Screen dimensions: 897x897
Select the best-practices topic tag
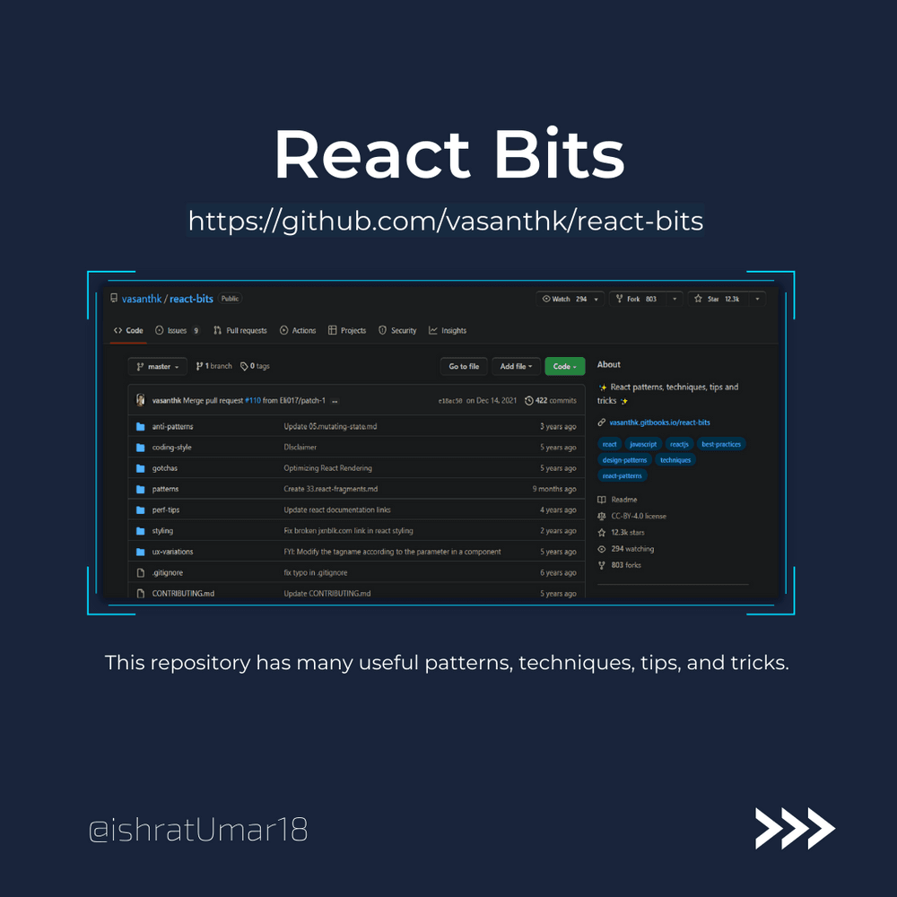click(721, 444)
